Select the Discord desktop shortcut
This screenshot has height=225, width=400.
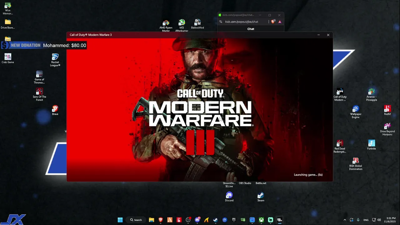click(x=229, y=197)
